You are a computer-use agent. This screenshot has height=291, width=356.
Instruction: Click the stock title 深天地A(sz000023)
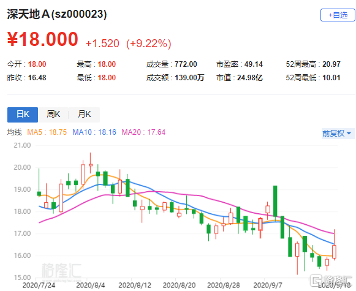57,14
